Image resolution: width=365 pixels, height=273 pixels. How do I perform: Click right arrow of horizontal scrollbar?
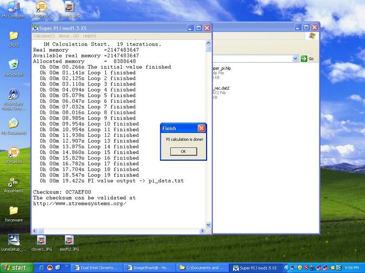click(x=202, y=231)
